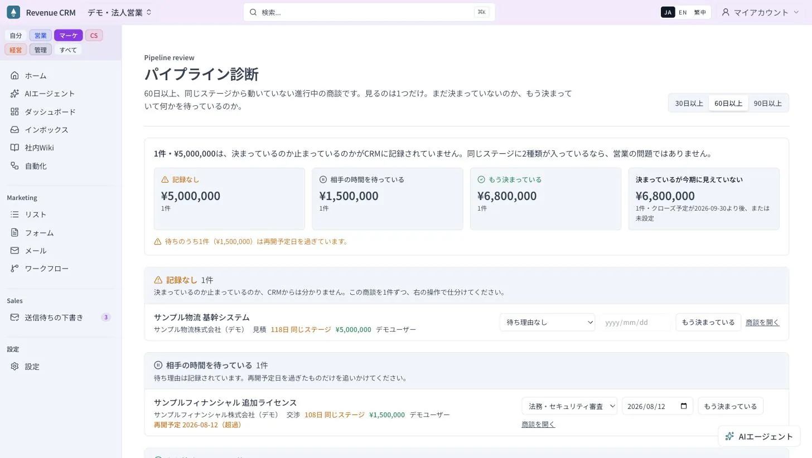
Task: Click the search magnifier icon
Action: pyautogui.click(x=253, y=12)
